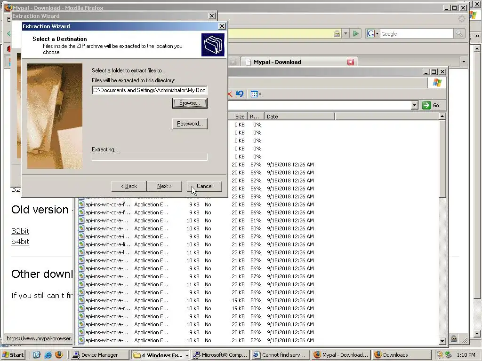Screen dimensions: 482x361
Task: Click the Google search box in Firefox
Action: point(416,34)
